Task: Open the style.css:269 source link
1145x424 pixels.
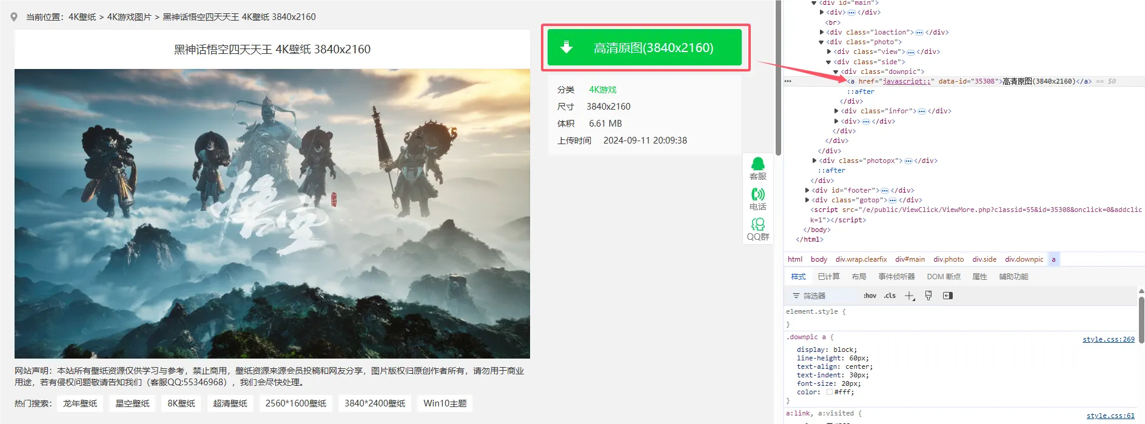Action: 1108,339
